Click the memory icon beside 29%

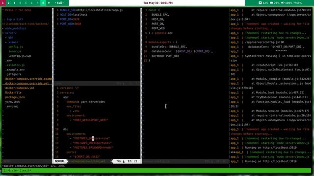(x=271, y=3)
